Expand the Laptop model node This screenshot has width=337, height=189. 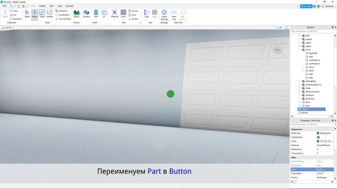[299, 39]
